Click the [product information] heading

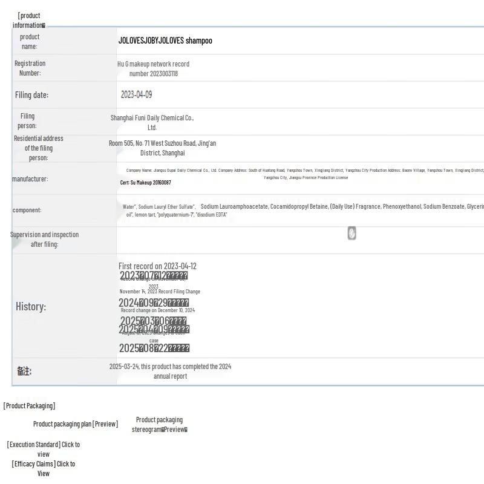tap(28, 21)
